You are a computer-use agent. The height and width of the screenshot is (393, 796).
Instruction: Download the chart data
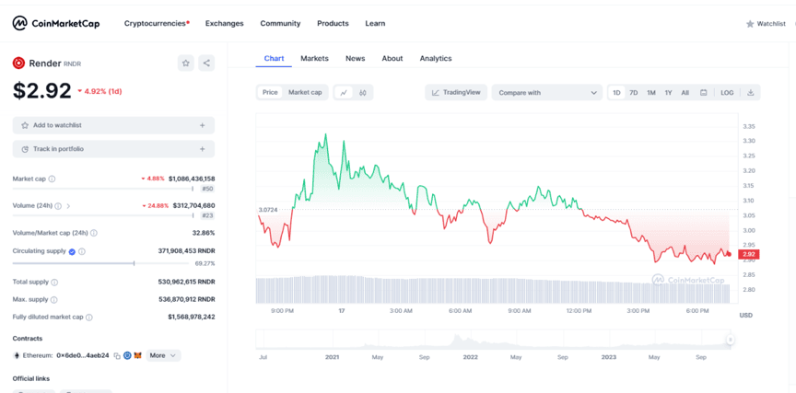[751, 92]
